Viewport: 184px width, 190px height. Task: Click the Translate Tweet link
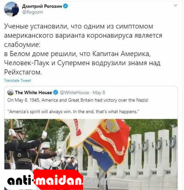[x=17, y=81]
